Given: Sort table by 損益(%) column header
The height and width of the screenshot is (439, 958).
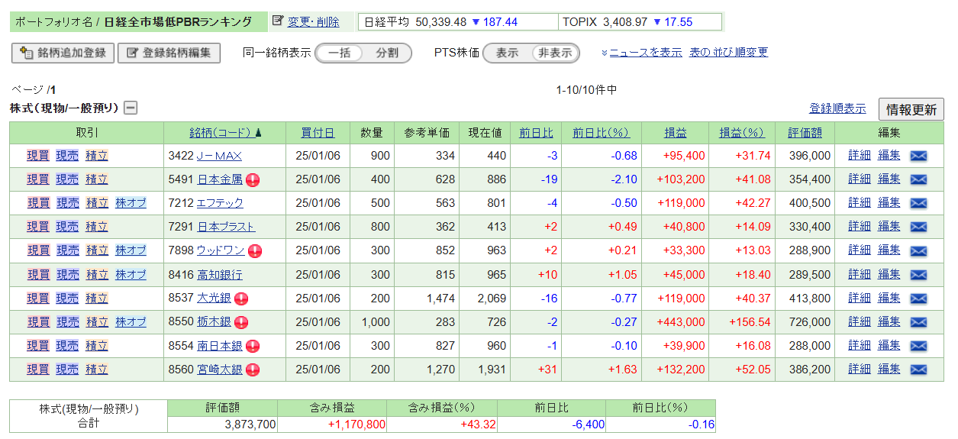Looking at the screenshot, I should (x=741, y=133).
